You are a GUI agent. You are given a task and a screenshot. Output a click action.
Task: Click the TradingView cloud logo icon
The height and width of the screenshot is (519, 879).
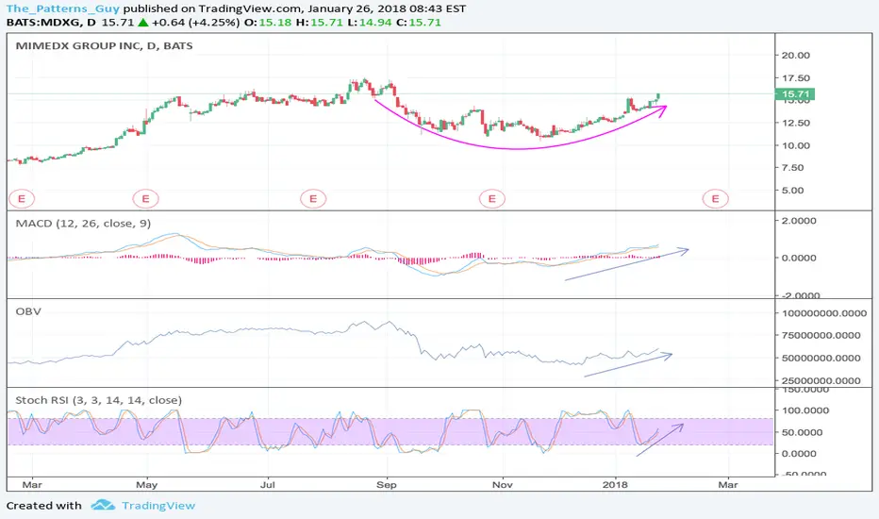tap(103, 505)
